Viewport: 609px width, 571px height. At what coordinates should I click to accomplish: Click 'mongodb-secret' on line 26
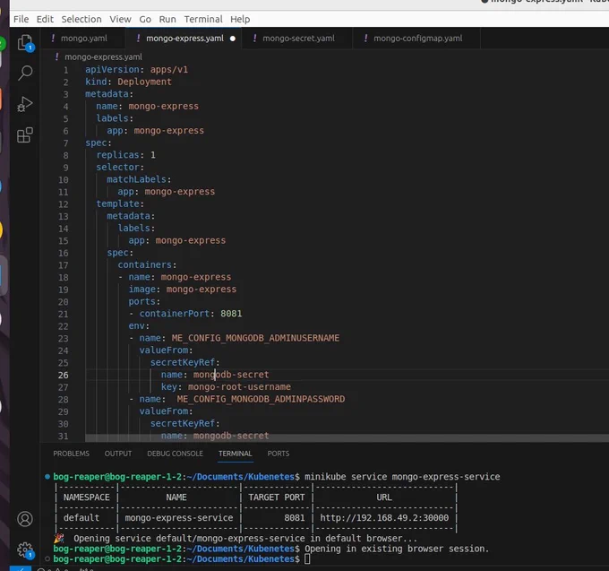tap(231, 375)
